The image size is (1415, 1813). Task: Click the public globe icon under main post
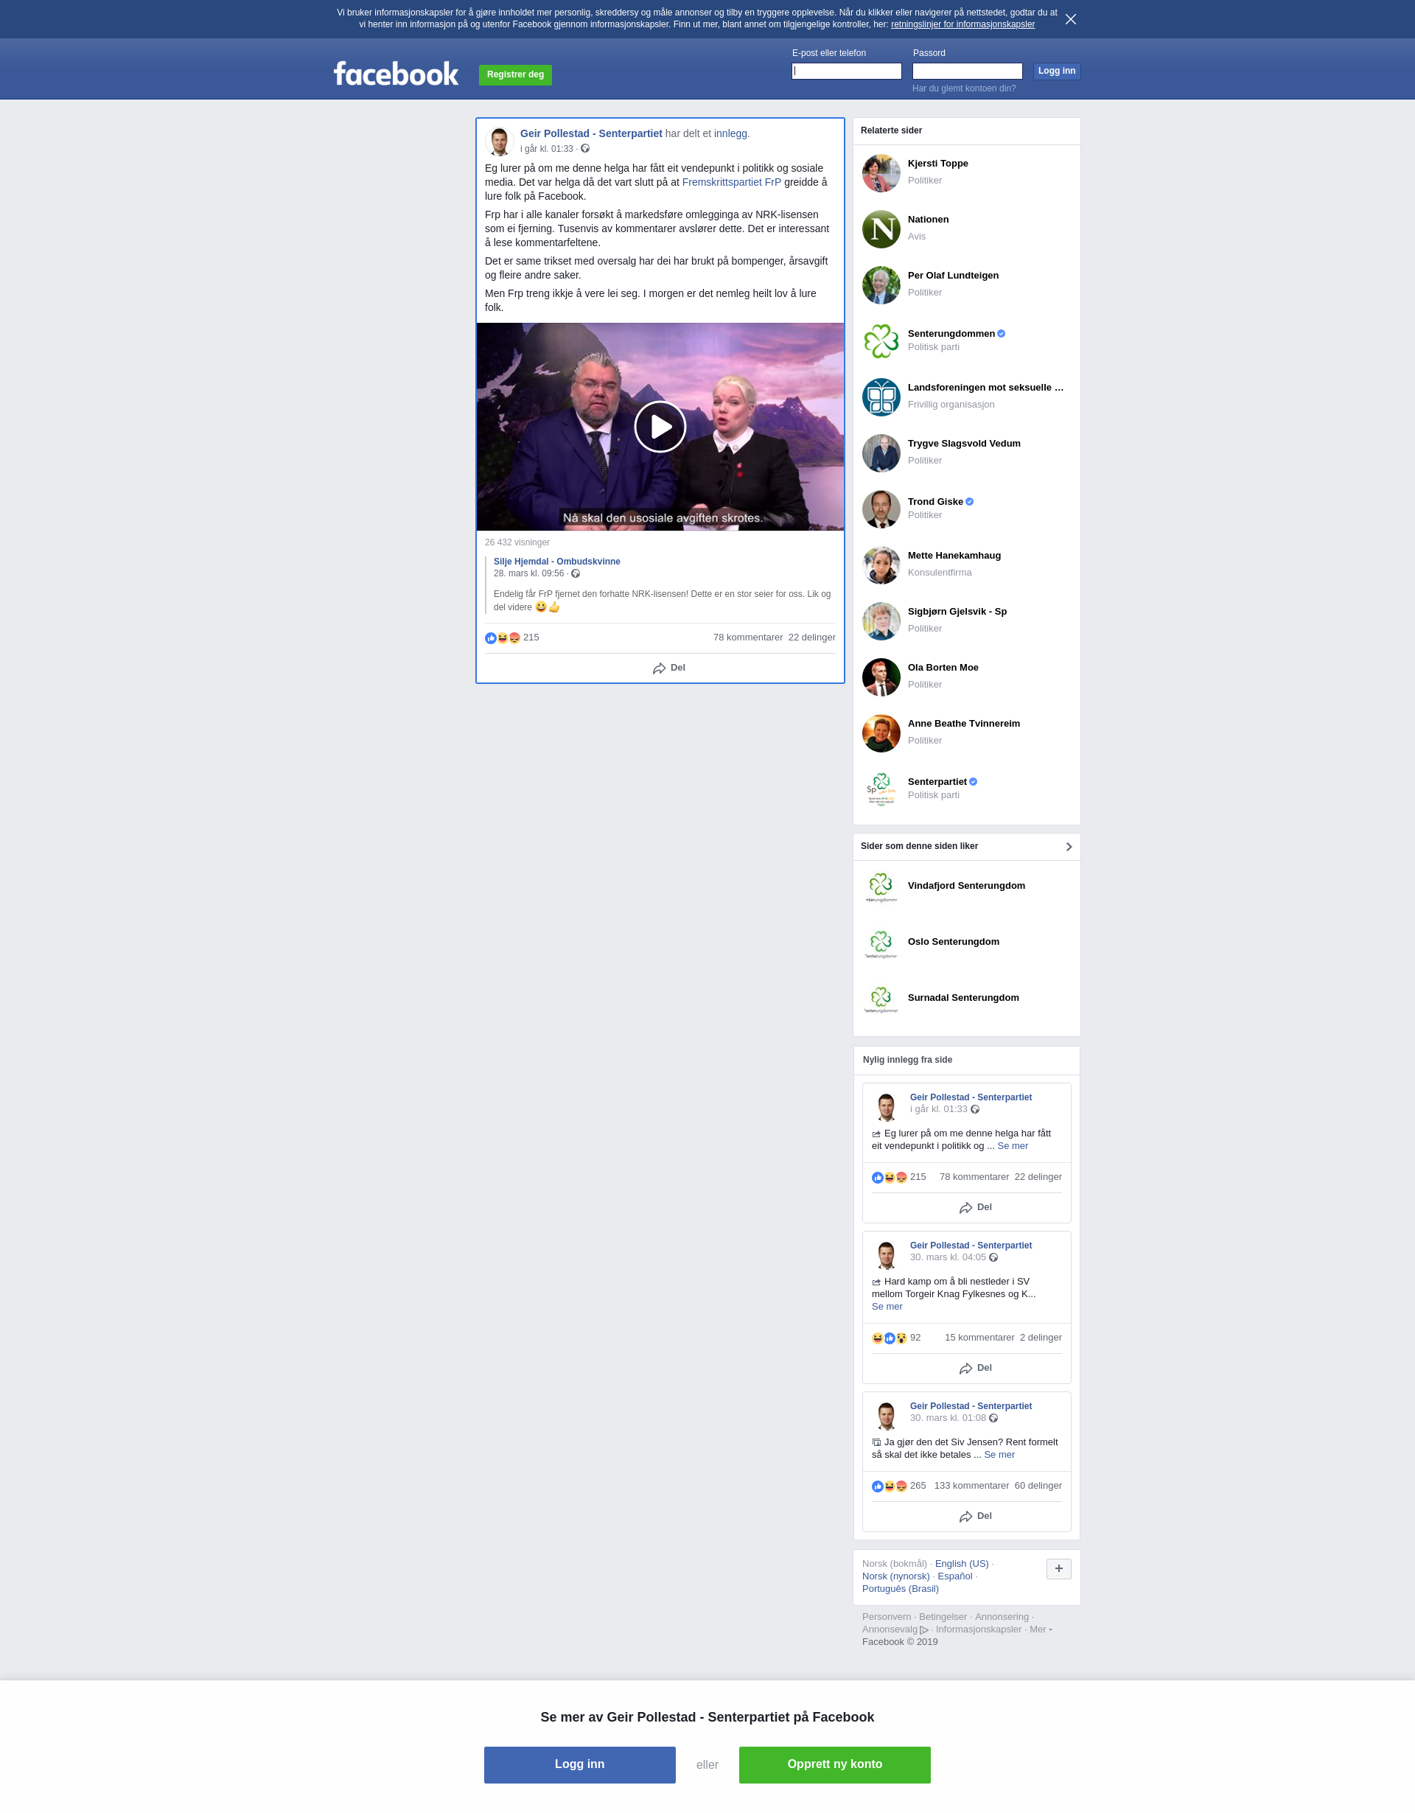coord(585,149)
